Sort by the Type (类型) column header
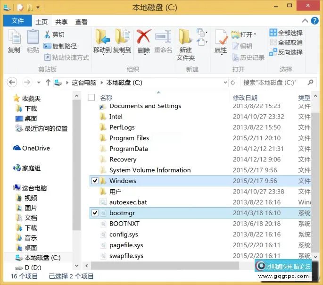 (x=304, y=98)
